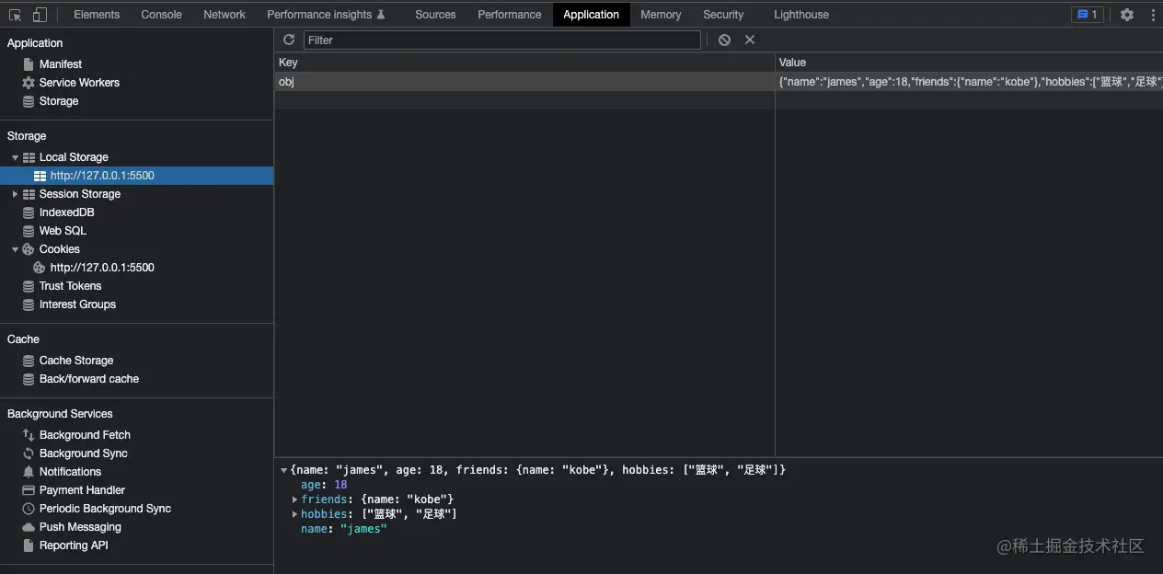Open the Lighthouse tab
1163x574 pixels.
801,15
